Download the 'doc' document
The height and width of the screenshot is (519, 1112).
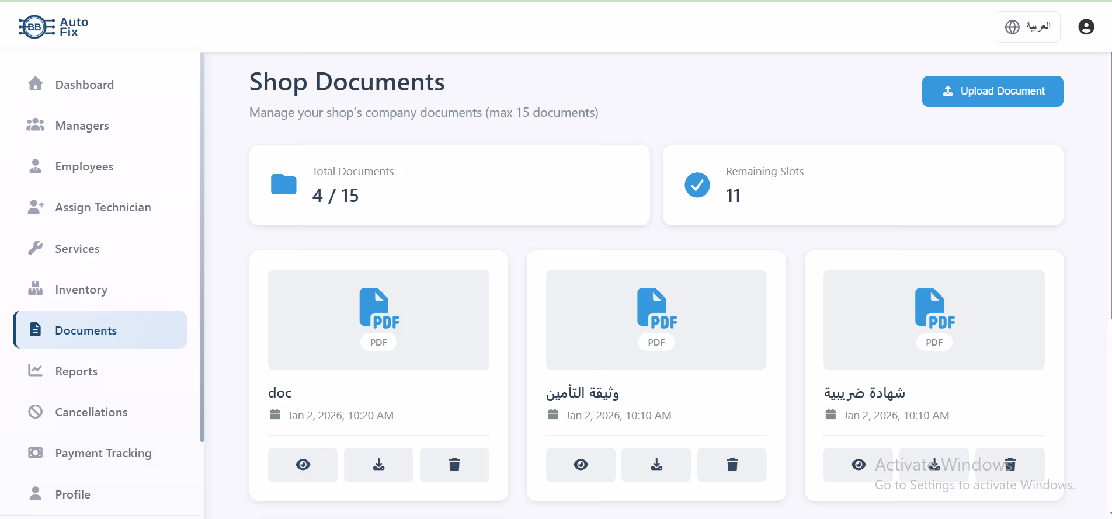[378, 465]
